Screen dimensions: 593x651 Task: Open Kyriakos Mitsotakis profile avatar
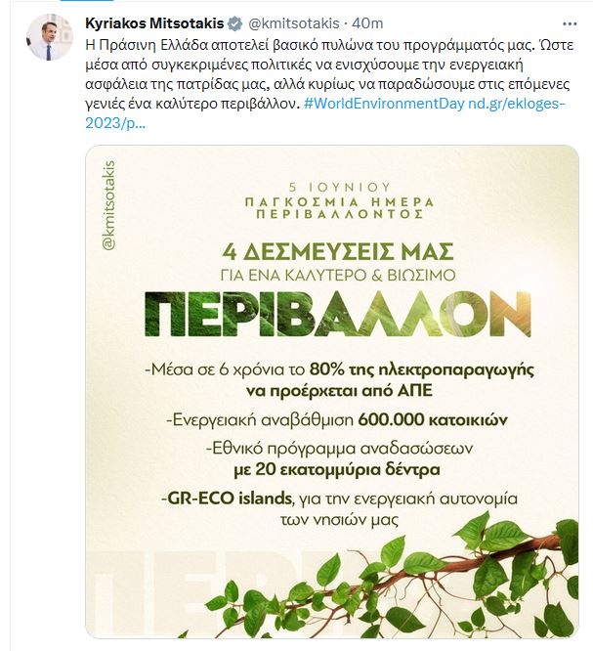(44, 39)
